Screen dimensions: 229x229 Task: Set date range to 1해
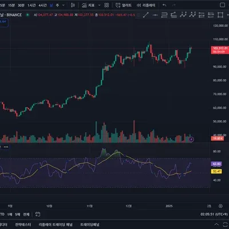[10, 215]
